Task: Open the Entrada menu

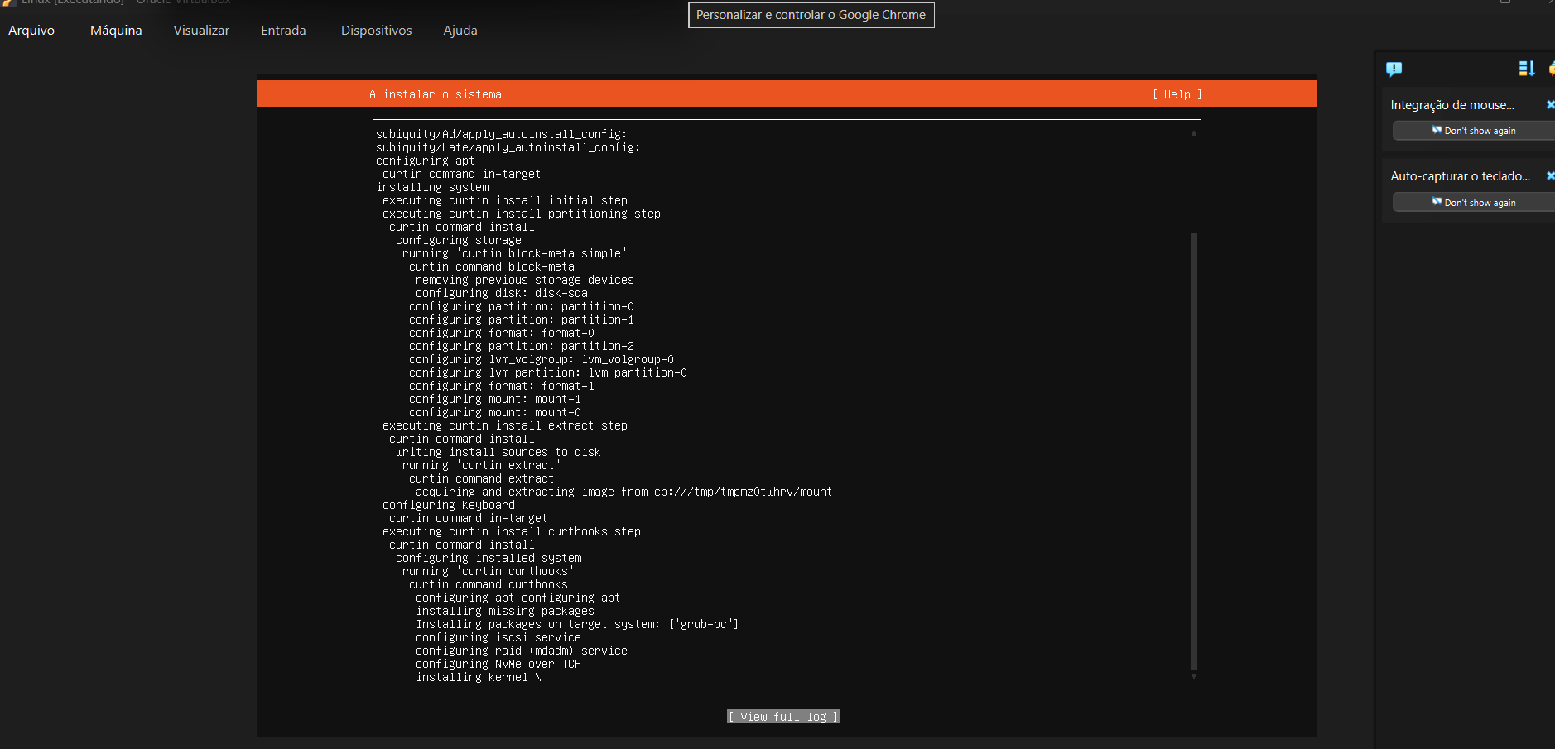Action: pyautogui.click(x=283, y=31)
